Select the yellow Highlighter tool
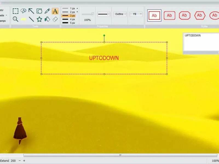 tap(24, 19)
